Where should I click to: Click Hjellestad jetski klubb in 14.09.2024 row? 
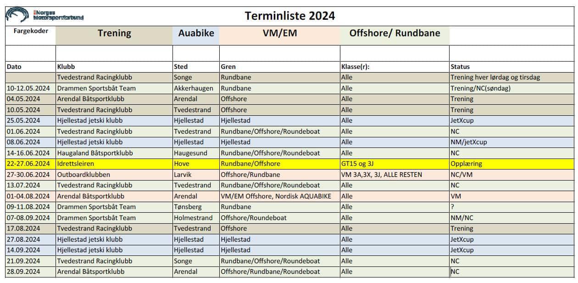pos(114,250)
